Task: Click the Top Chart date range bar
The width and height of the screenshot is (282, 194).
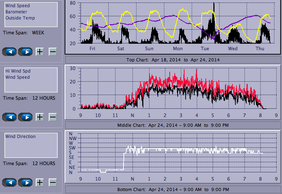Action: pyautogui.click(x=173, y=60)
